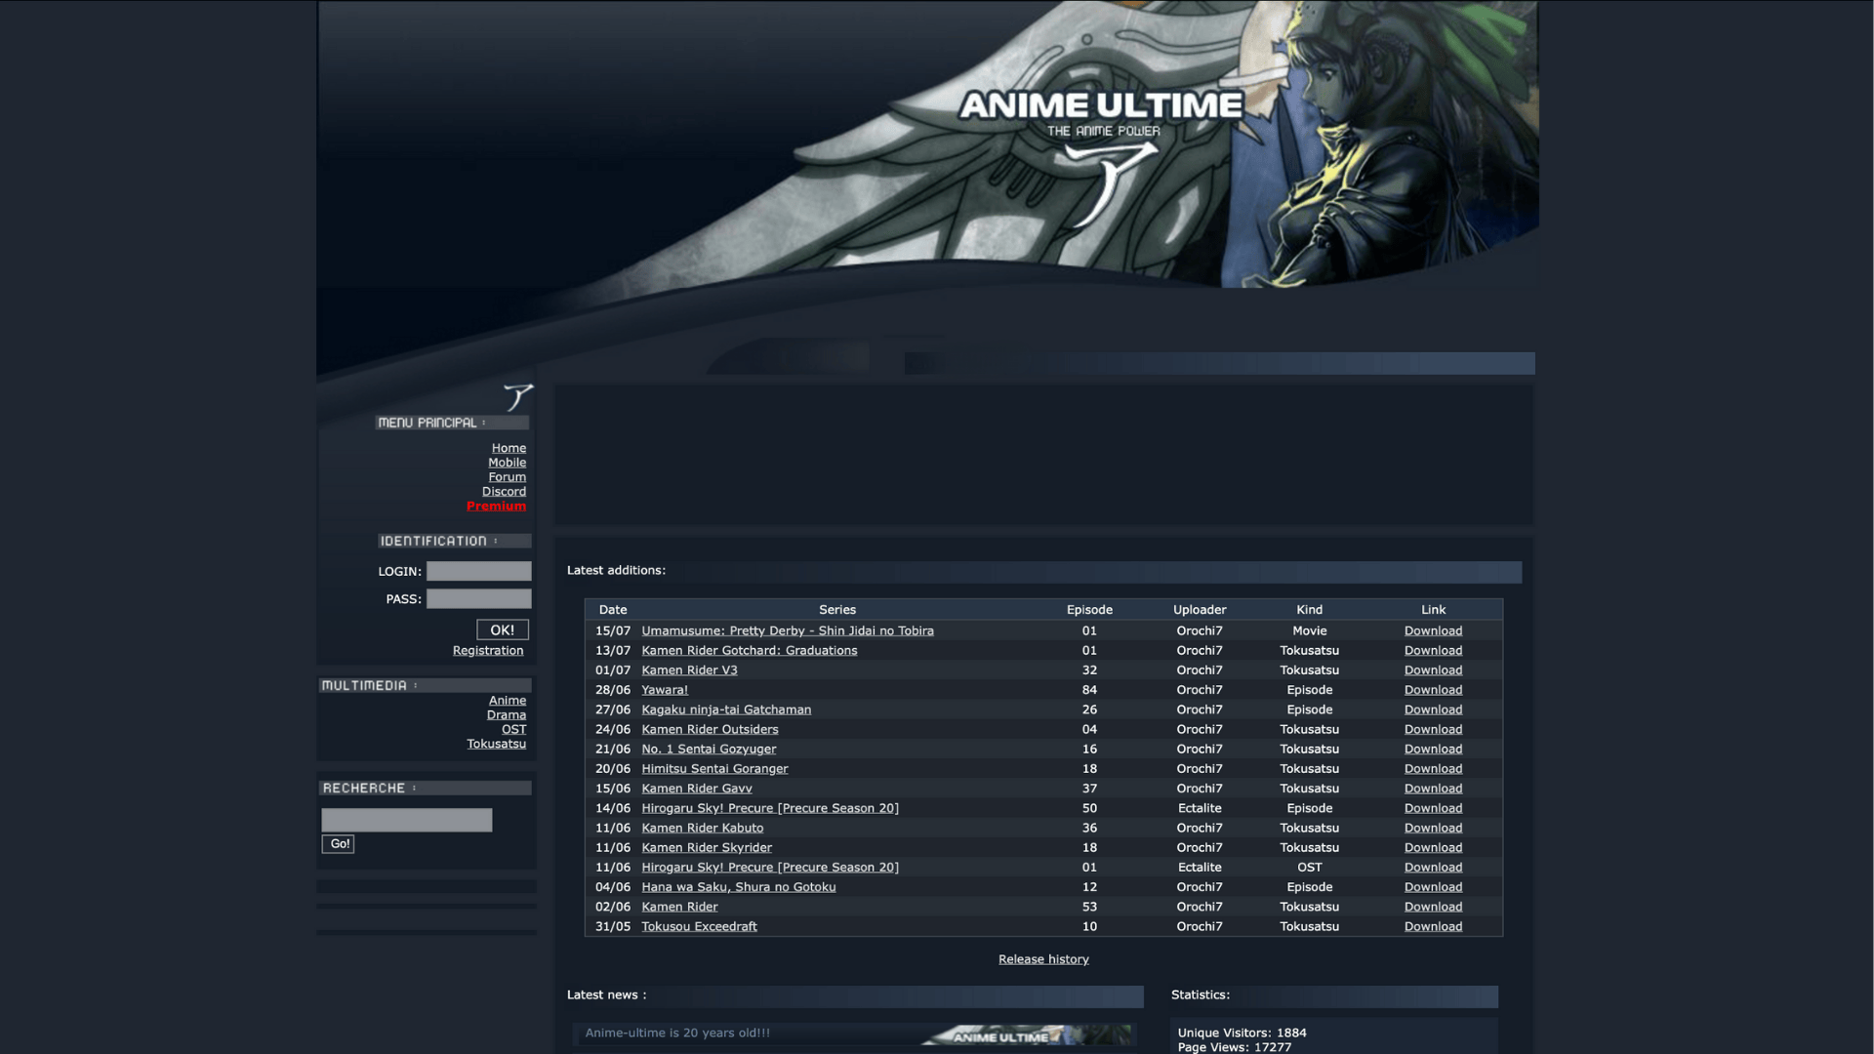Viewport: 1874px width, 1054px height.
Task: Download Kamen Rider V3 episode 32
Action: click(1432, 670)
